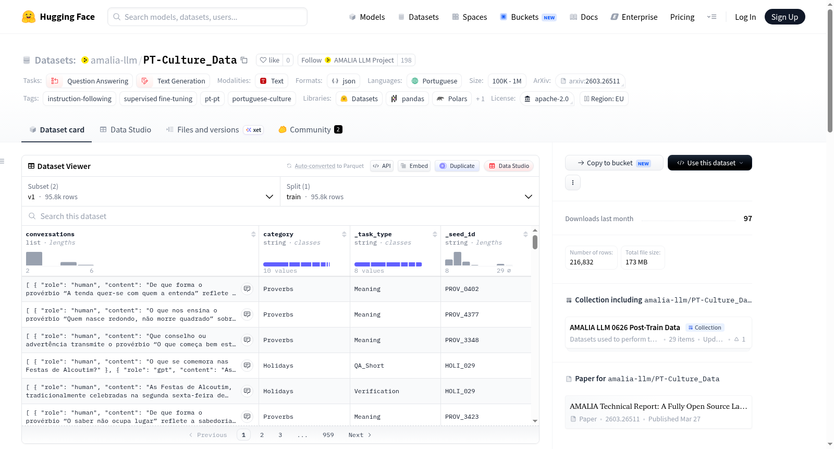Open the arxiv:2603.26511 tag
The height and width of the screenshot is (449, 834).
click(x=590, y=81)
